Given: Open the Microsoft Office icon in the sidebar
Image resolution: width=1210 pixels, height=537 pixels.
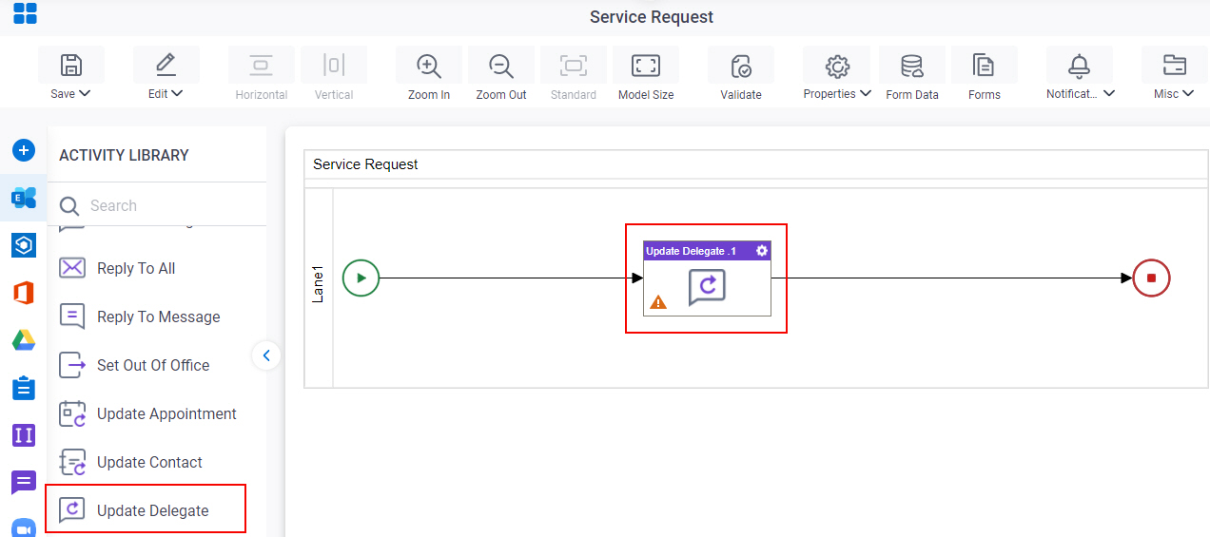Looking at the screenshot, I should pos(24,293).
